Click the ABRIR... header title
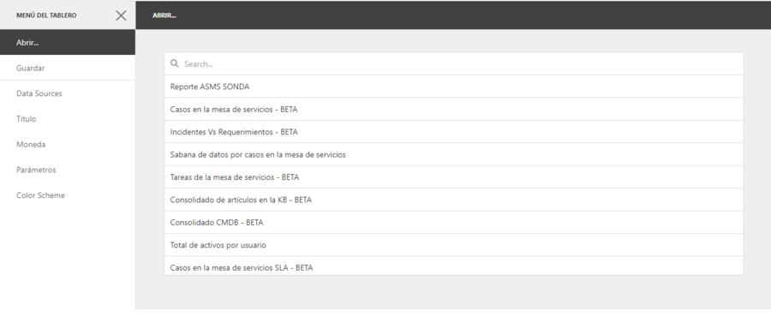The height and width of the screenshot is (323, 771). 164,15
